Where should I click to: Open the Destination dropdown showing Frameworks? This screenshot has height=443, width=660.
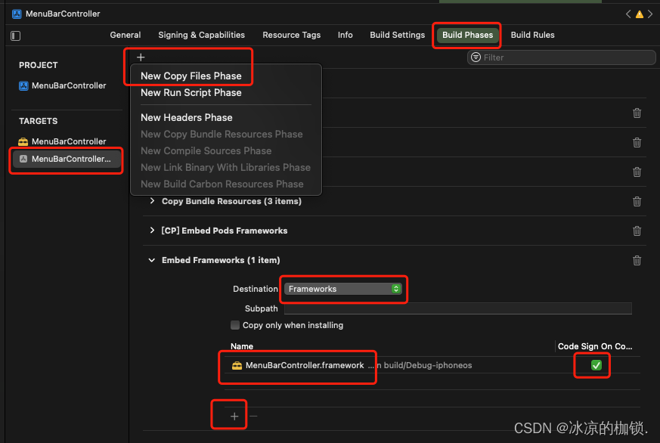point(343,289)
